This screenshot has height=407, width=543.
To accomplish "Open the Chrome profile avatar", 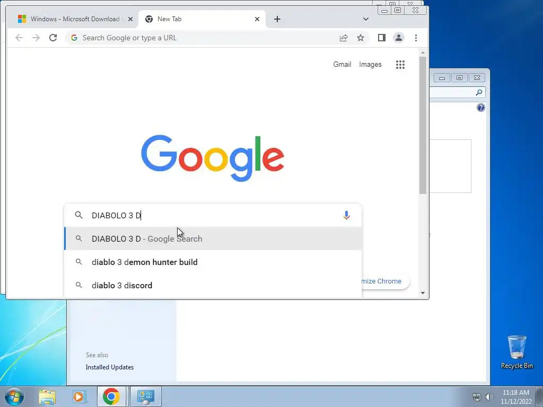I will coord(399,38).
